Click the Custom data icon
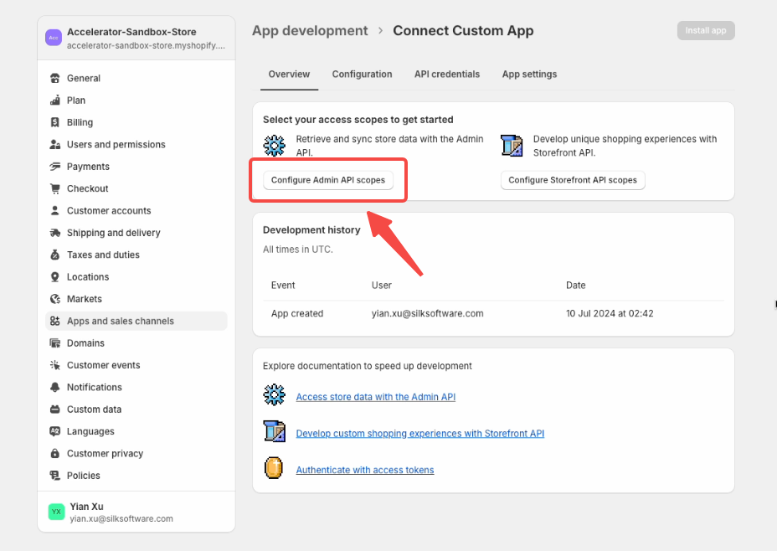This screenshot has height=551, width=777. pyautogui.click(x=55, y=409)
